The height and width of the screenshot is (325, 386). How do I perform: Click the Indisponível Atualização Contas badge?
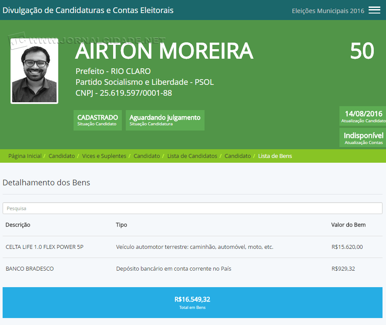[363, 137]
